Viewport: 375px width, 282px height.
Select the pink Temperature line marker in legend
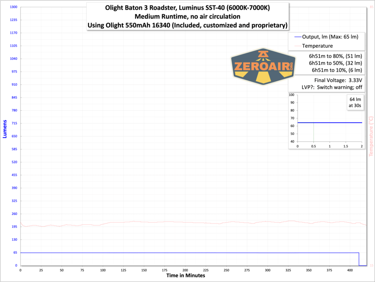[298, 46]
